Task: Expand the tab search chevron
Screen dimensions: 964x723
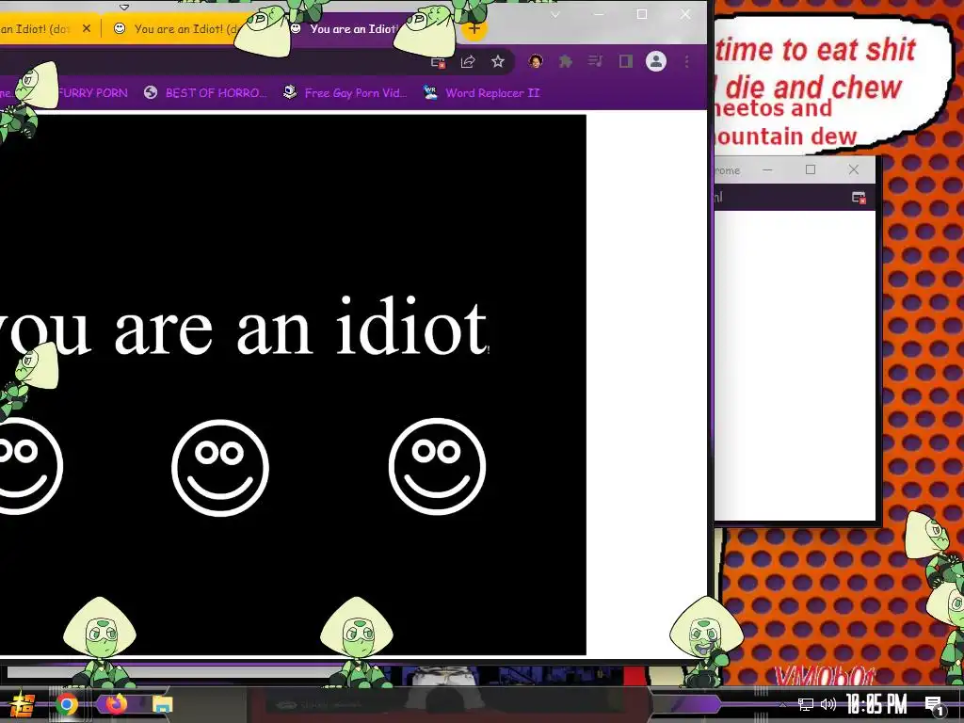Action: (555, 14)
